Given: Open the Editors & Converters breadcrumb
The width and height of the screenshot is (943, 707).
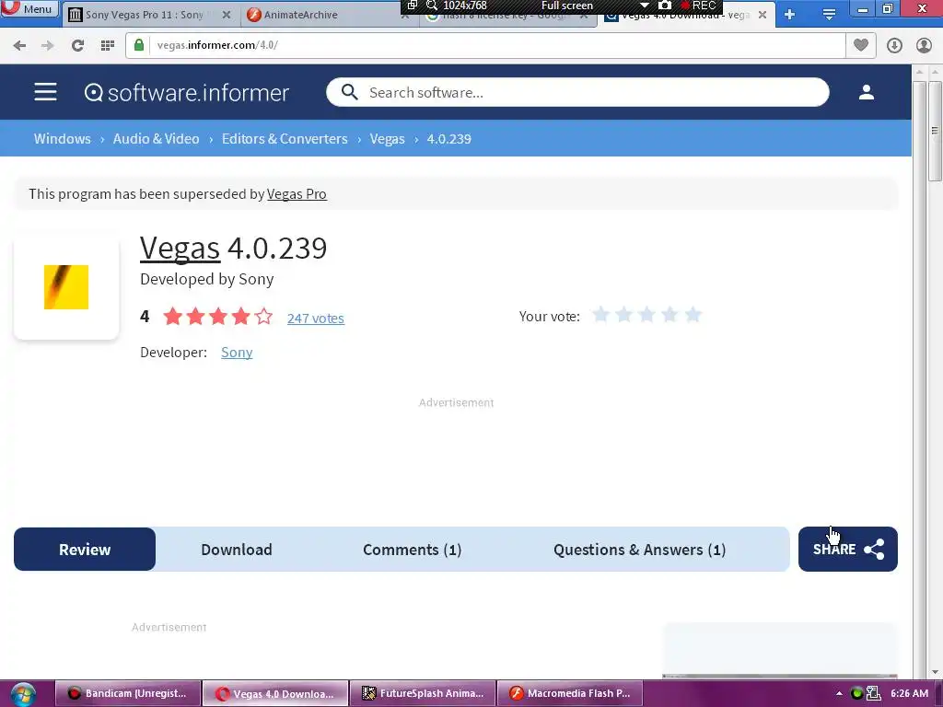Looking at the screenshot, I should 285,139.
